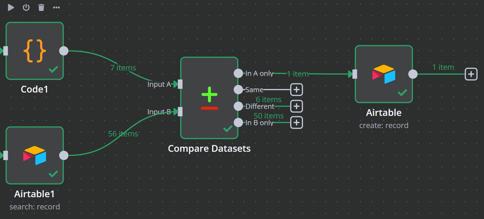Click the 'search: record' subtitle

point(35,207)
